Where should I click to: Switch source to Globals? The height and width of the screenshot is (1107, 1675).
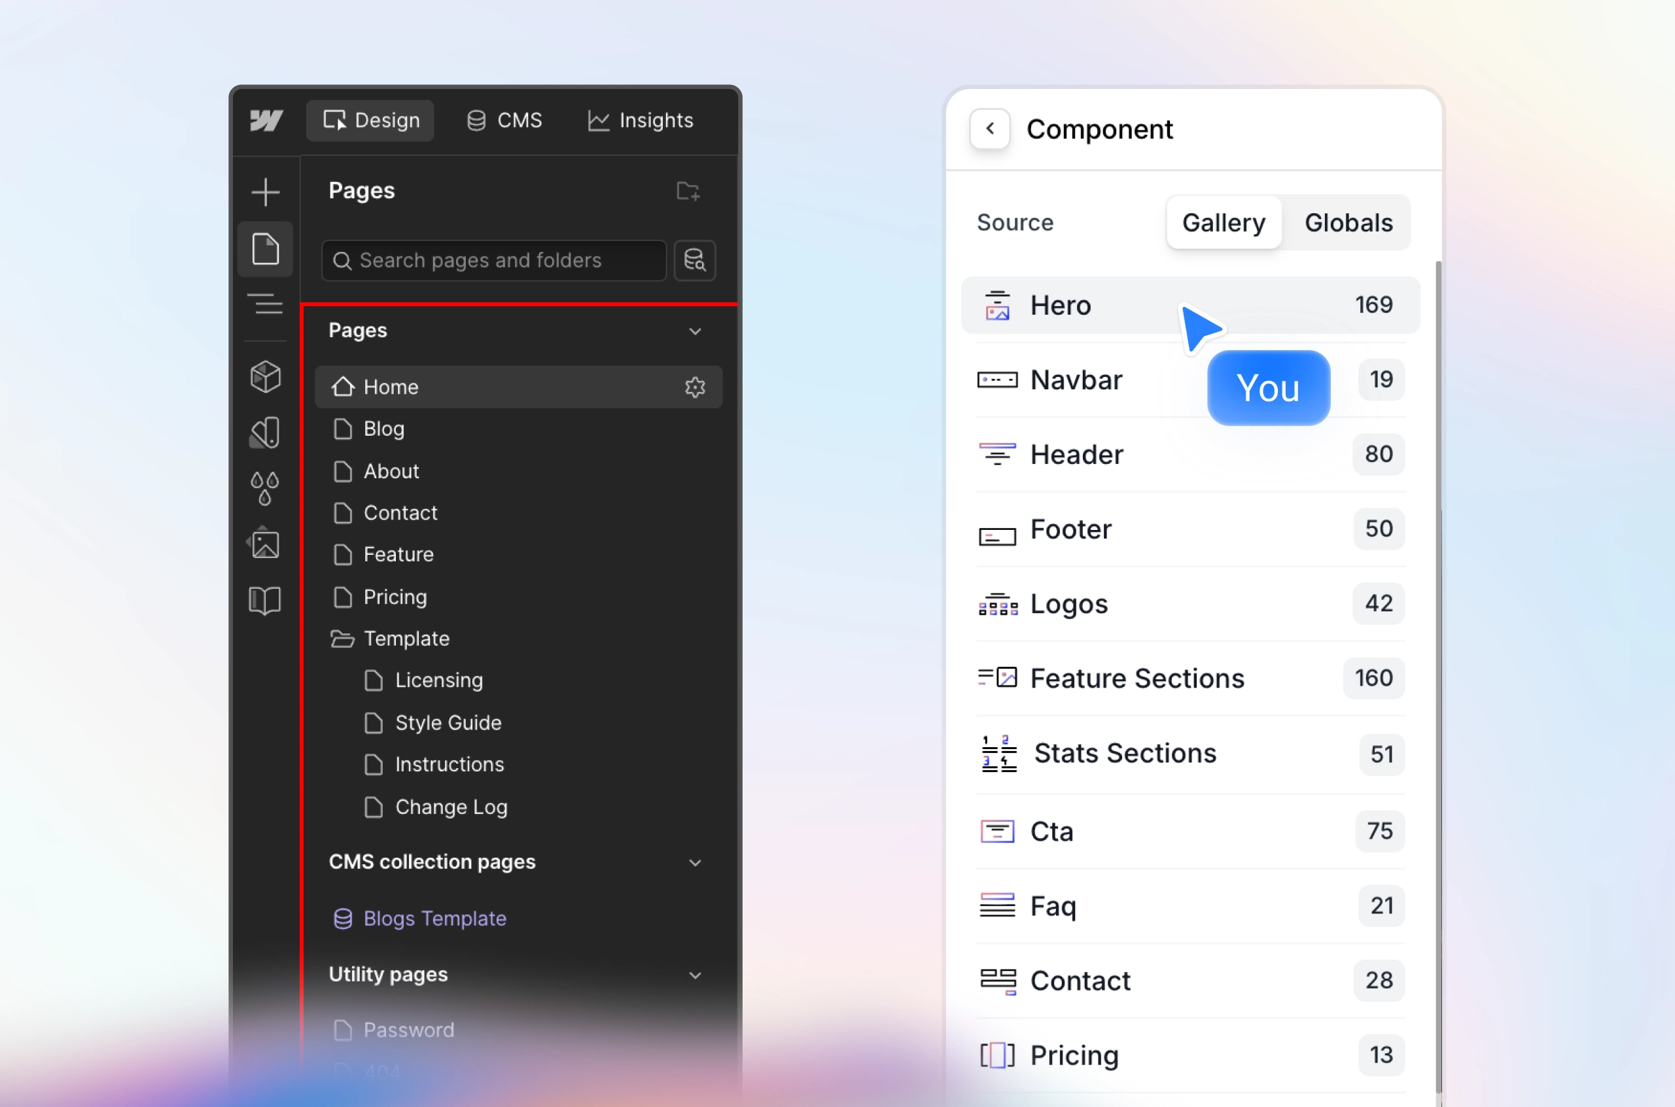click(x=1347, y=223)
